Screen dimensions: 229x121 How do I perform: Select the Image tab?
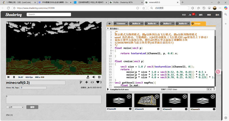(198, 24)
